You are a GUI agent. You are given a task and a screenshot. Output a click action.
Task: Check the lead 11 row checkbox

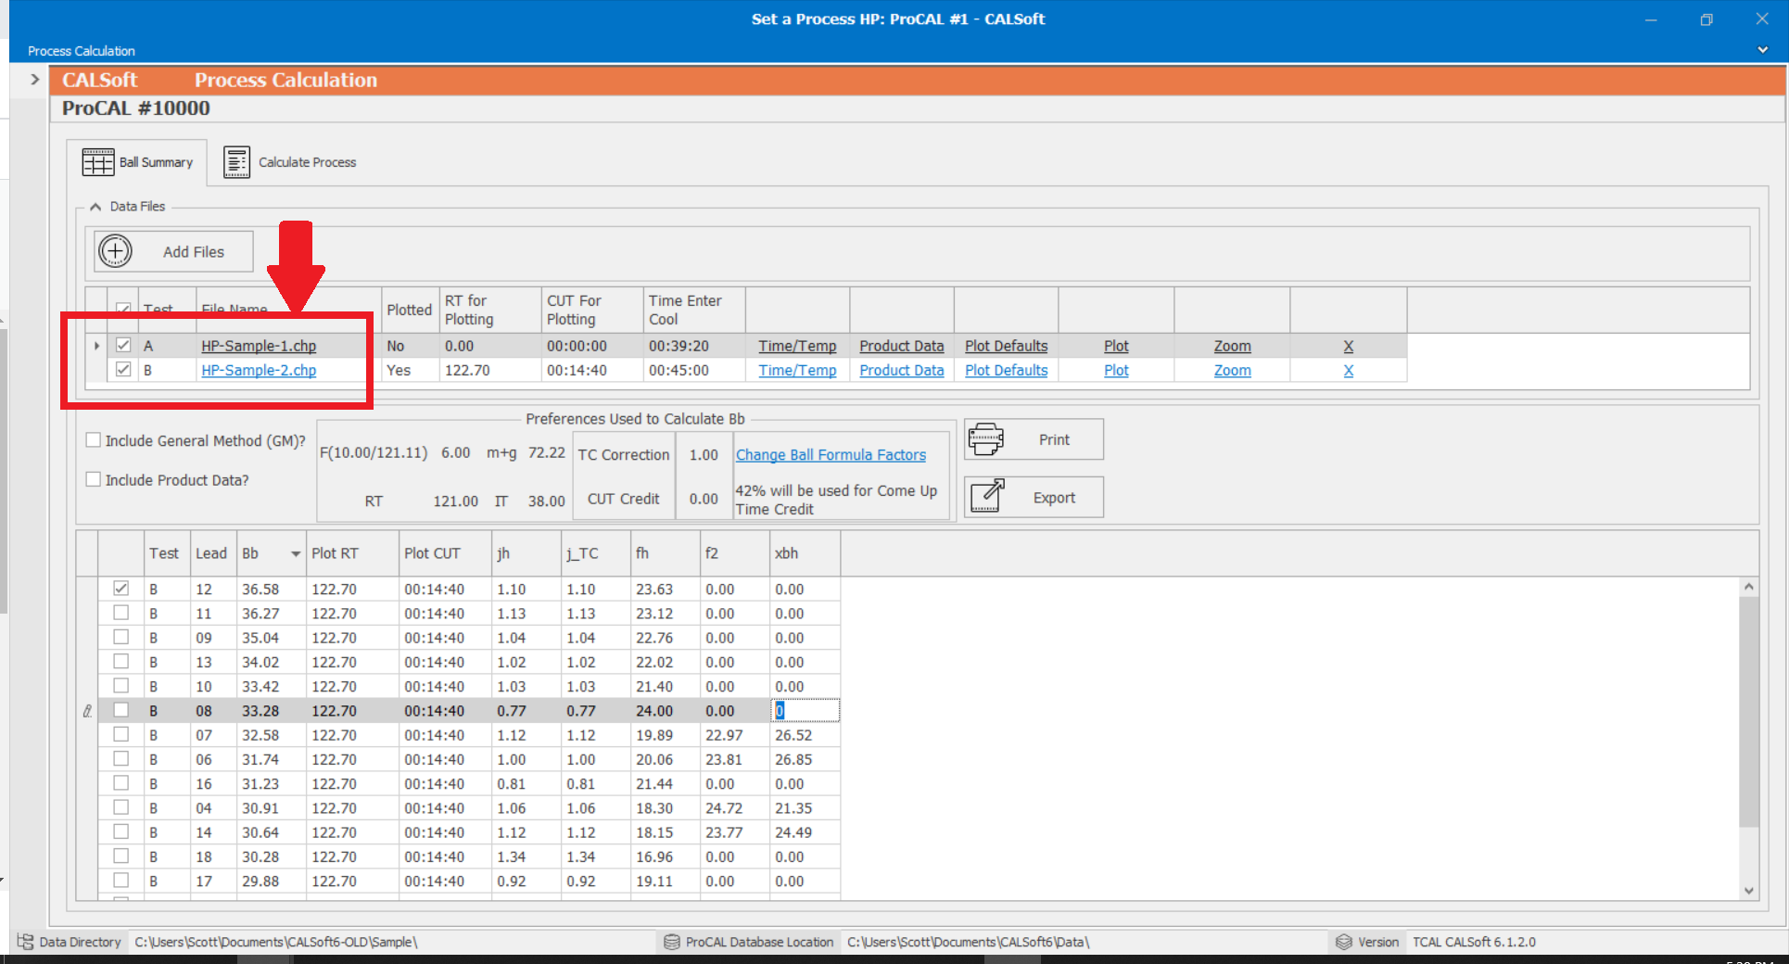click(121, 613)
